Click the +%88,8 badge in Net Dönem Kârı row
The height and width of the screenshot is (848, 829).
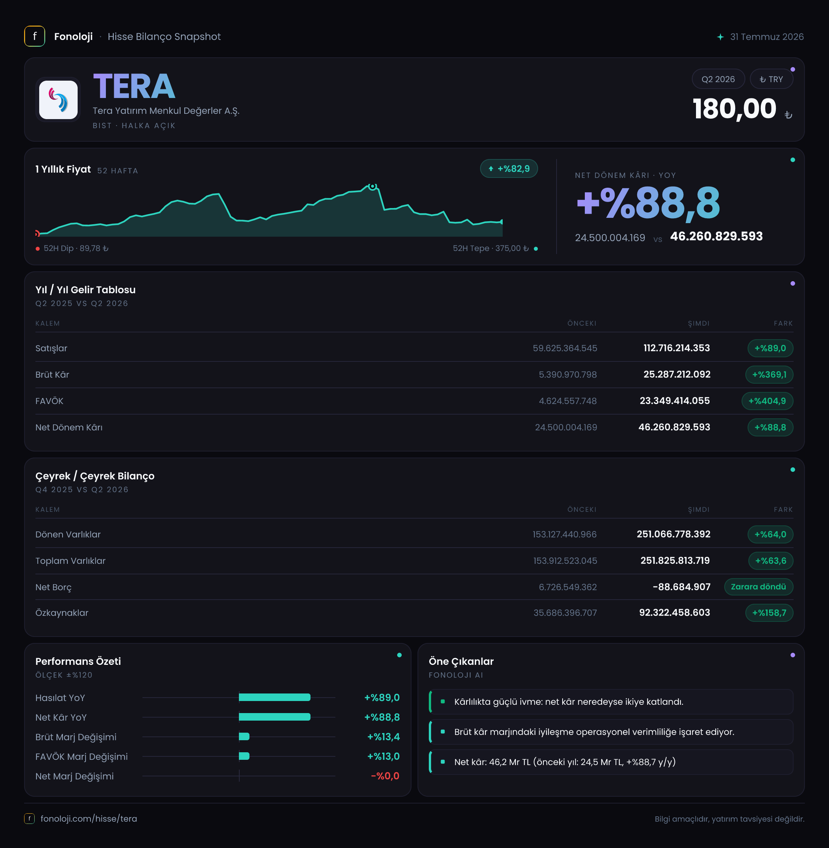770,427
